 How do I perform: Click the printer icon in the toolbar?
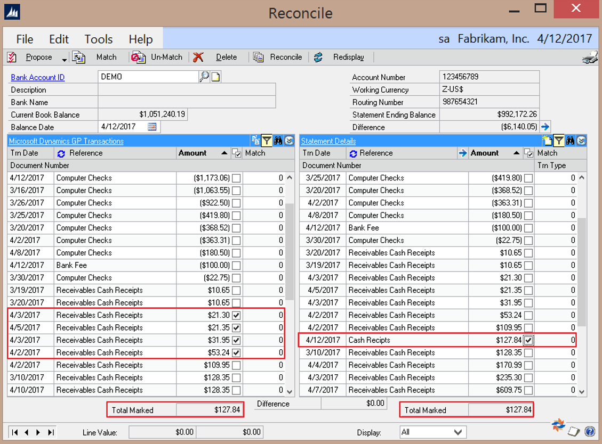(589, 57)
